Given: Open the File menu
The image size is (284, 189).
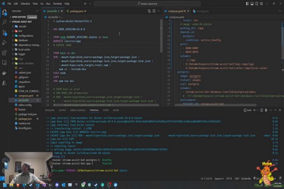Looking at the screenshot, I should pos(9,4).
